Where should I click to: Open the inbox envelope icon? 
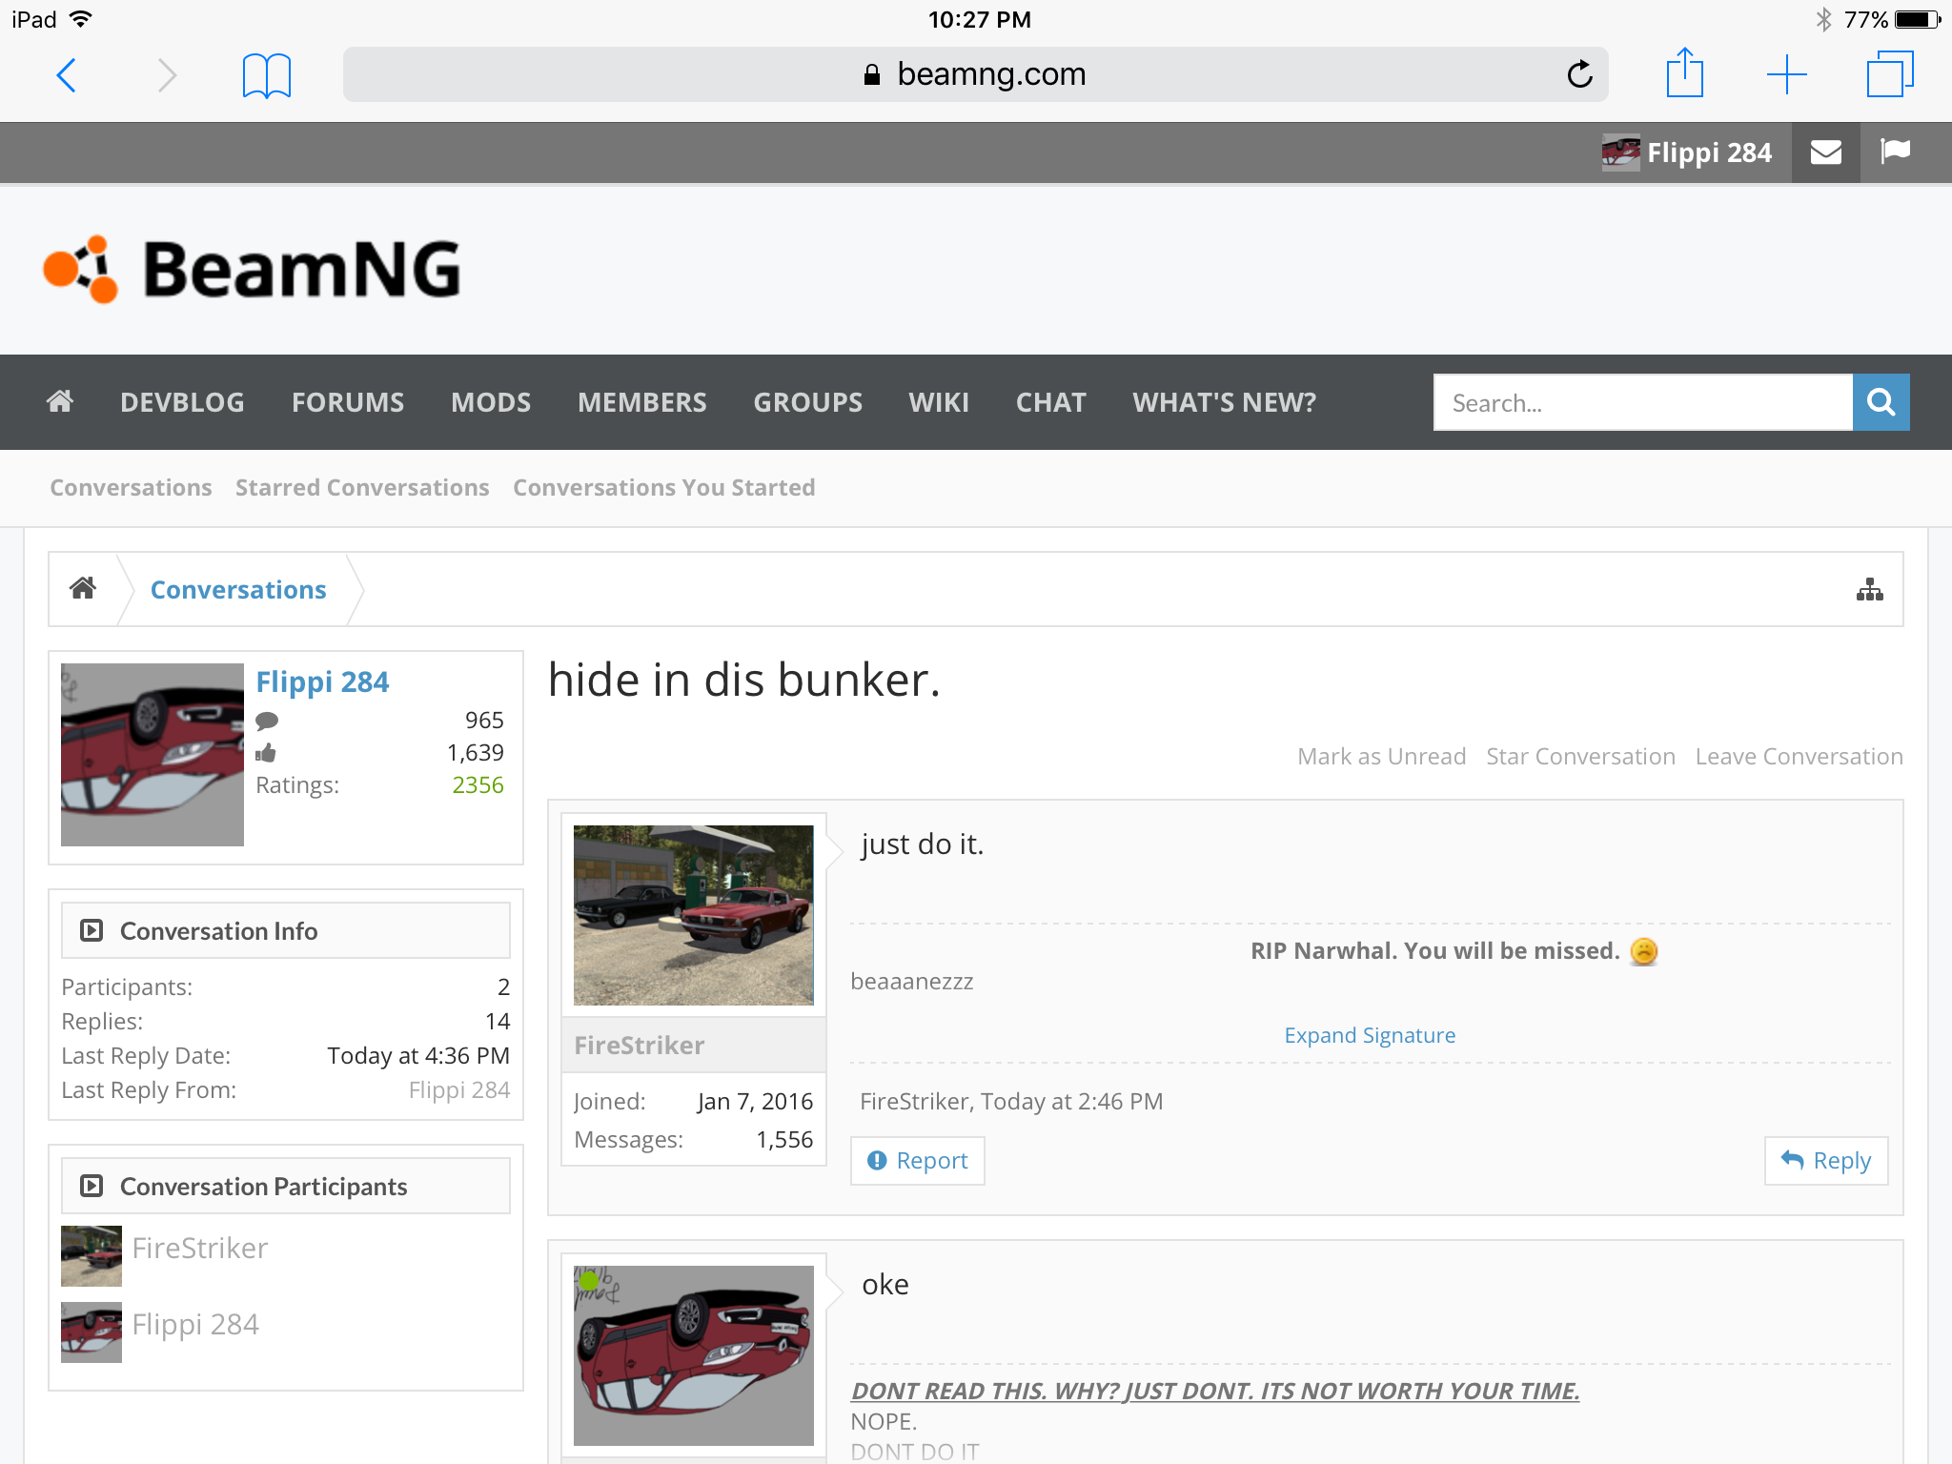1825,152
